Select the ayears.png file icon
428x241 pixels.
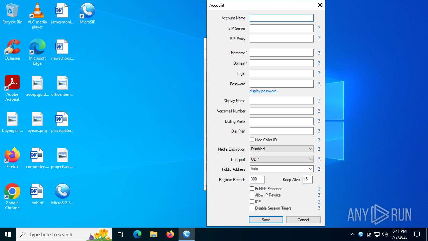37,122
